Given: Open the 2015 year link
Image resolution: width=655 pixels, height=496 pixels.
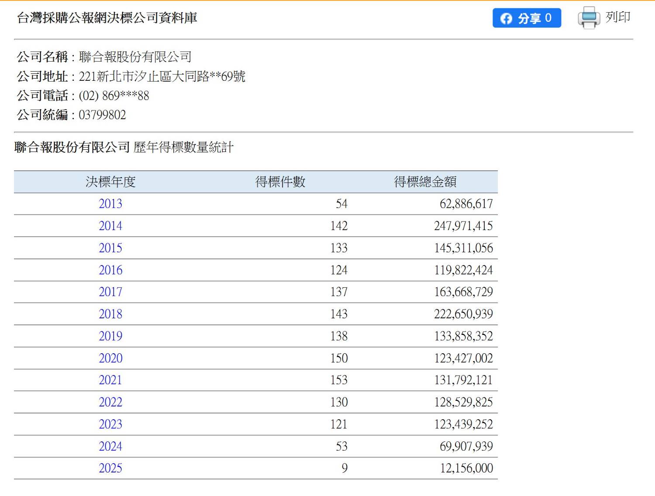Looking at the screenshot, I should 110,248.
